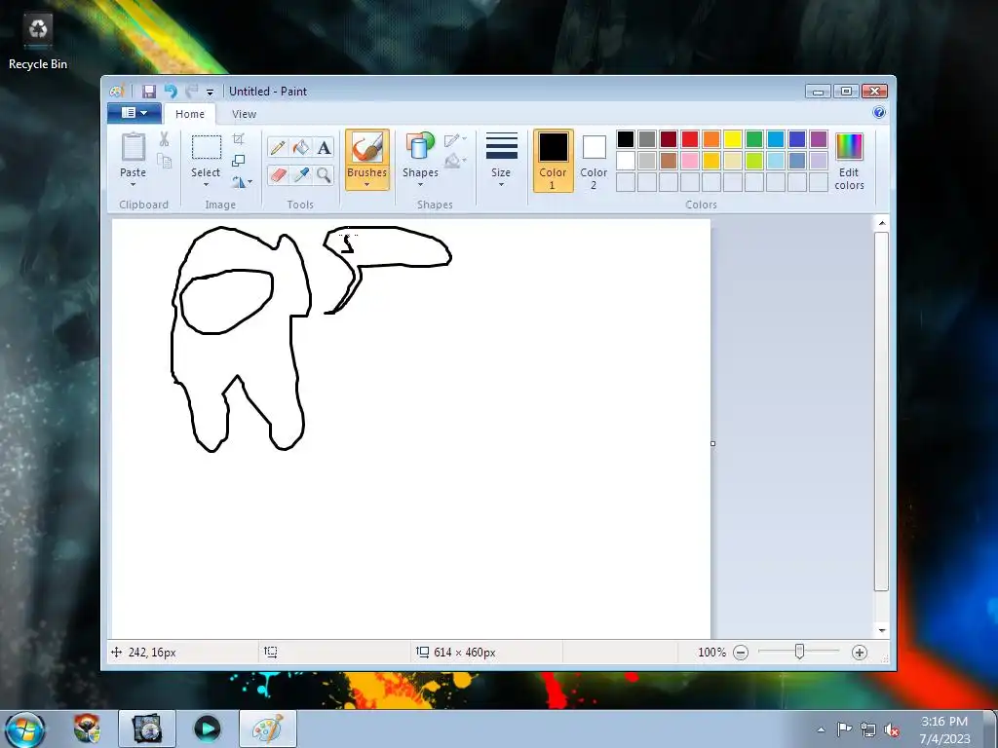This screenshot has height=748, width=998.
Task: Click the Save icon in title bar
Action: (x=149, y=92)
